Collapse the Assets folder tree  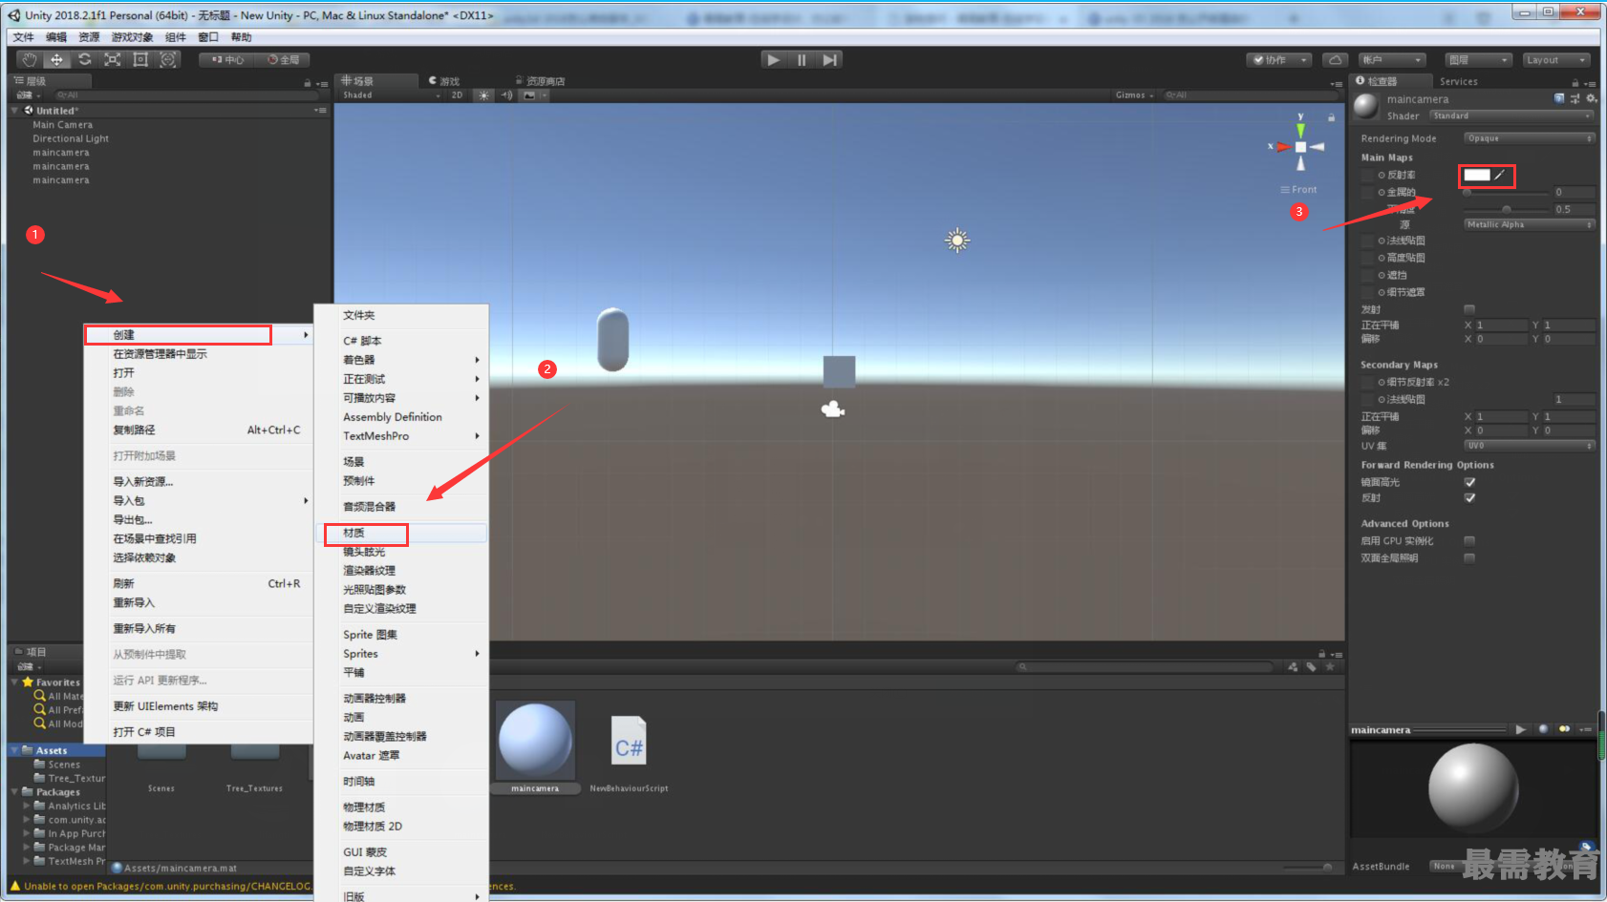click(14, 750)
